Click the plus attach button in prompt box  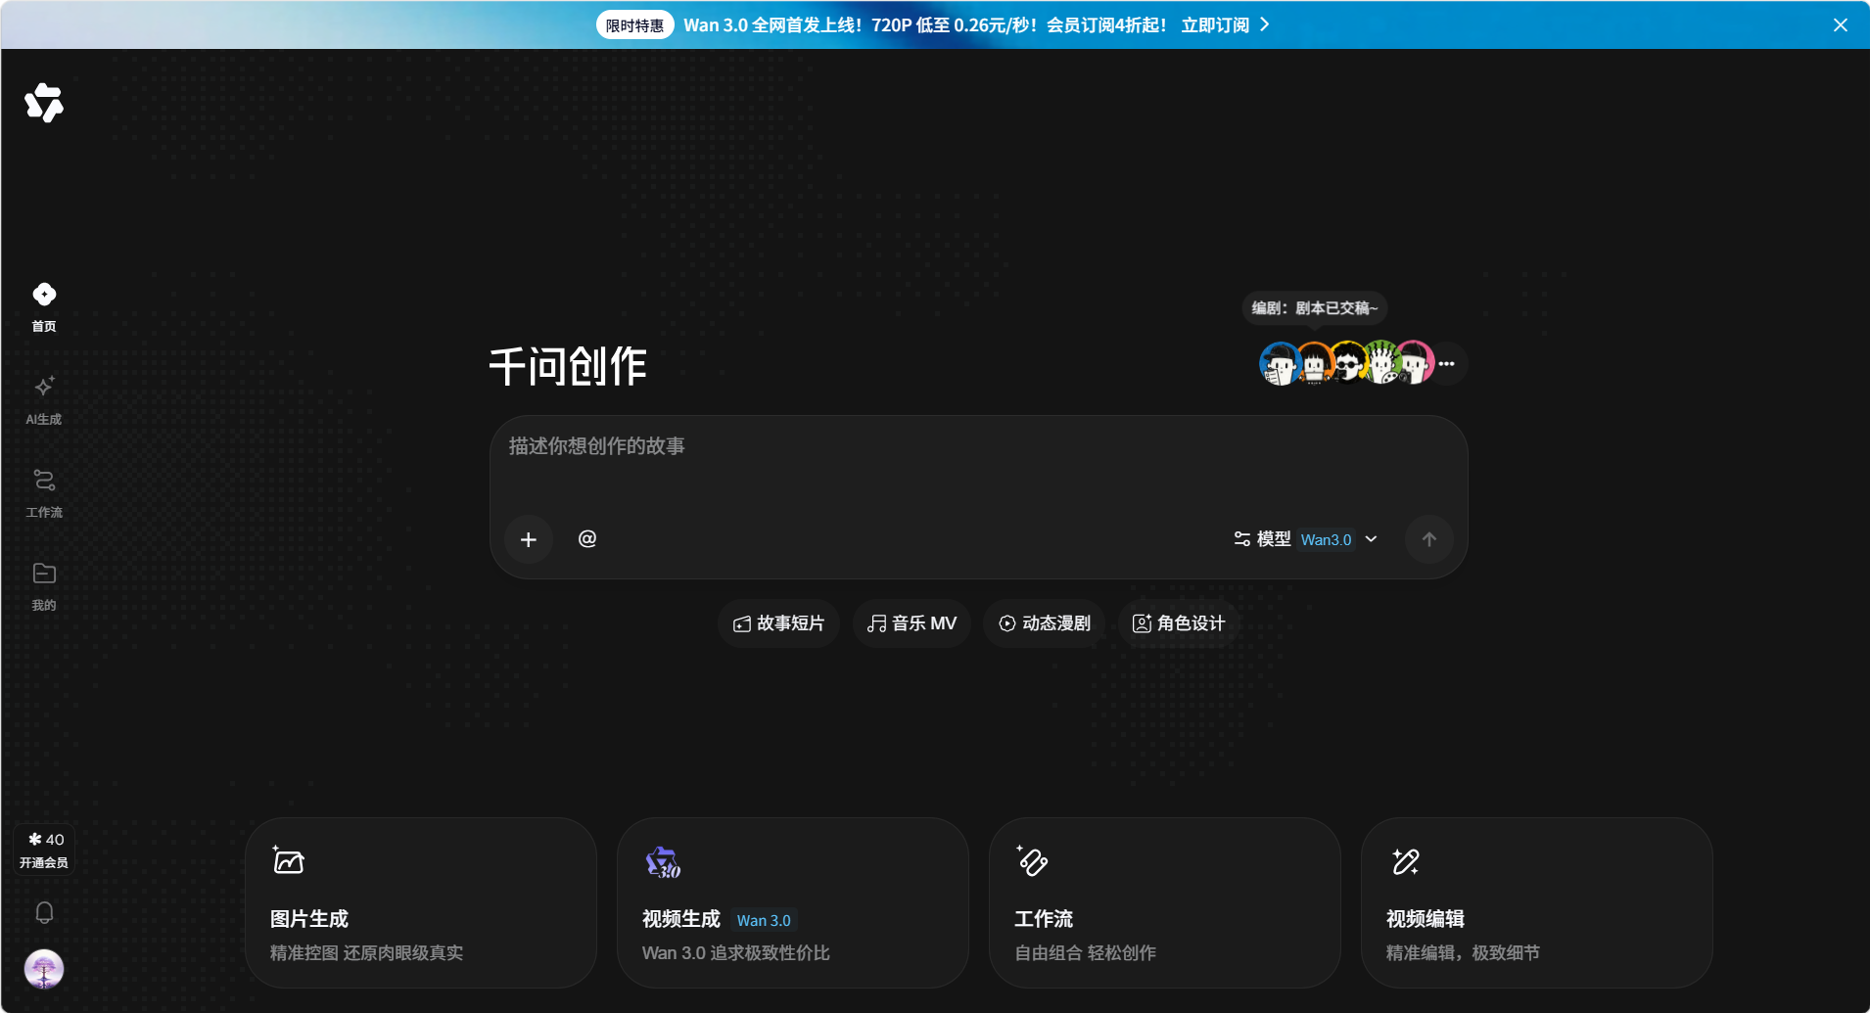pyautogui.click(x=529, y=539)
